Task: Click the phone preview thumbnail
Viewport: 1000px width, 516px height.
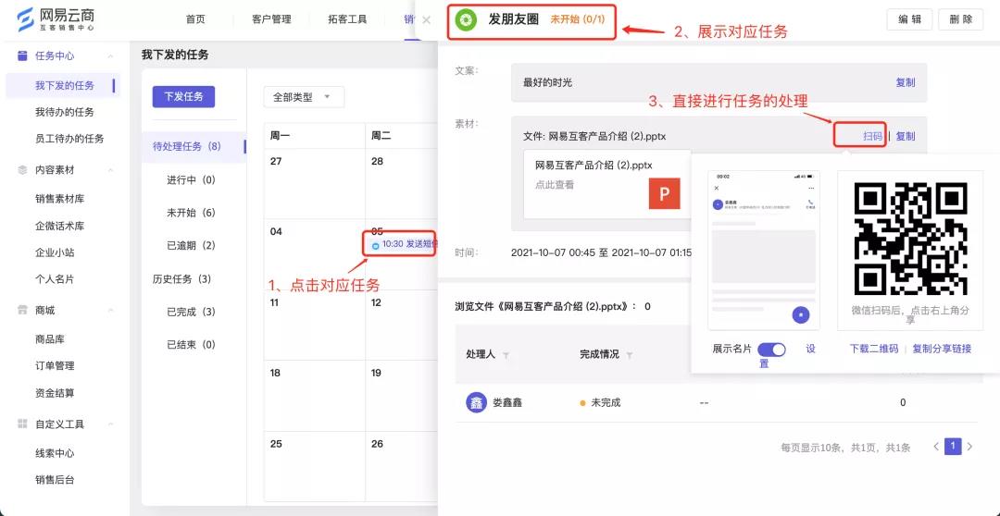Action: 764,250
